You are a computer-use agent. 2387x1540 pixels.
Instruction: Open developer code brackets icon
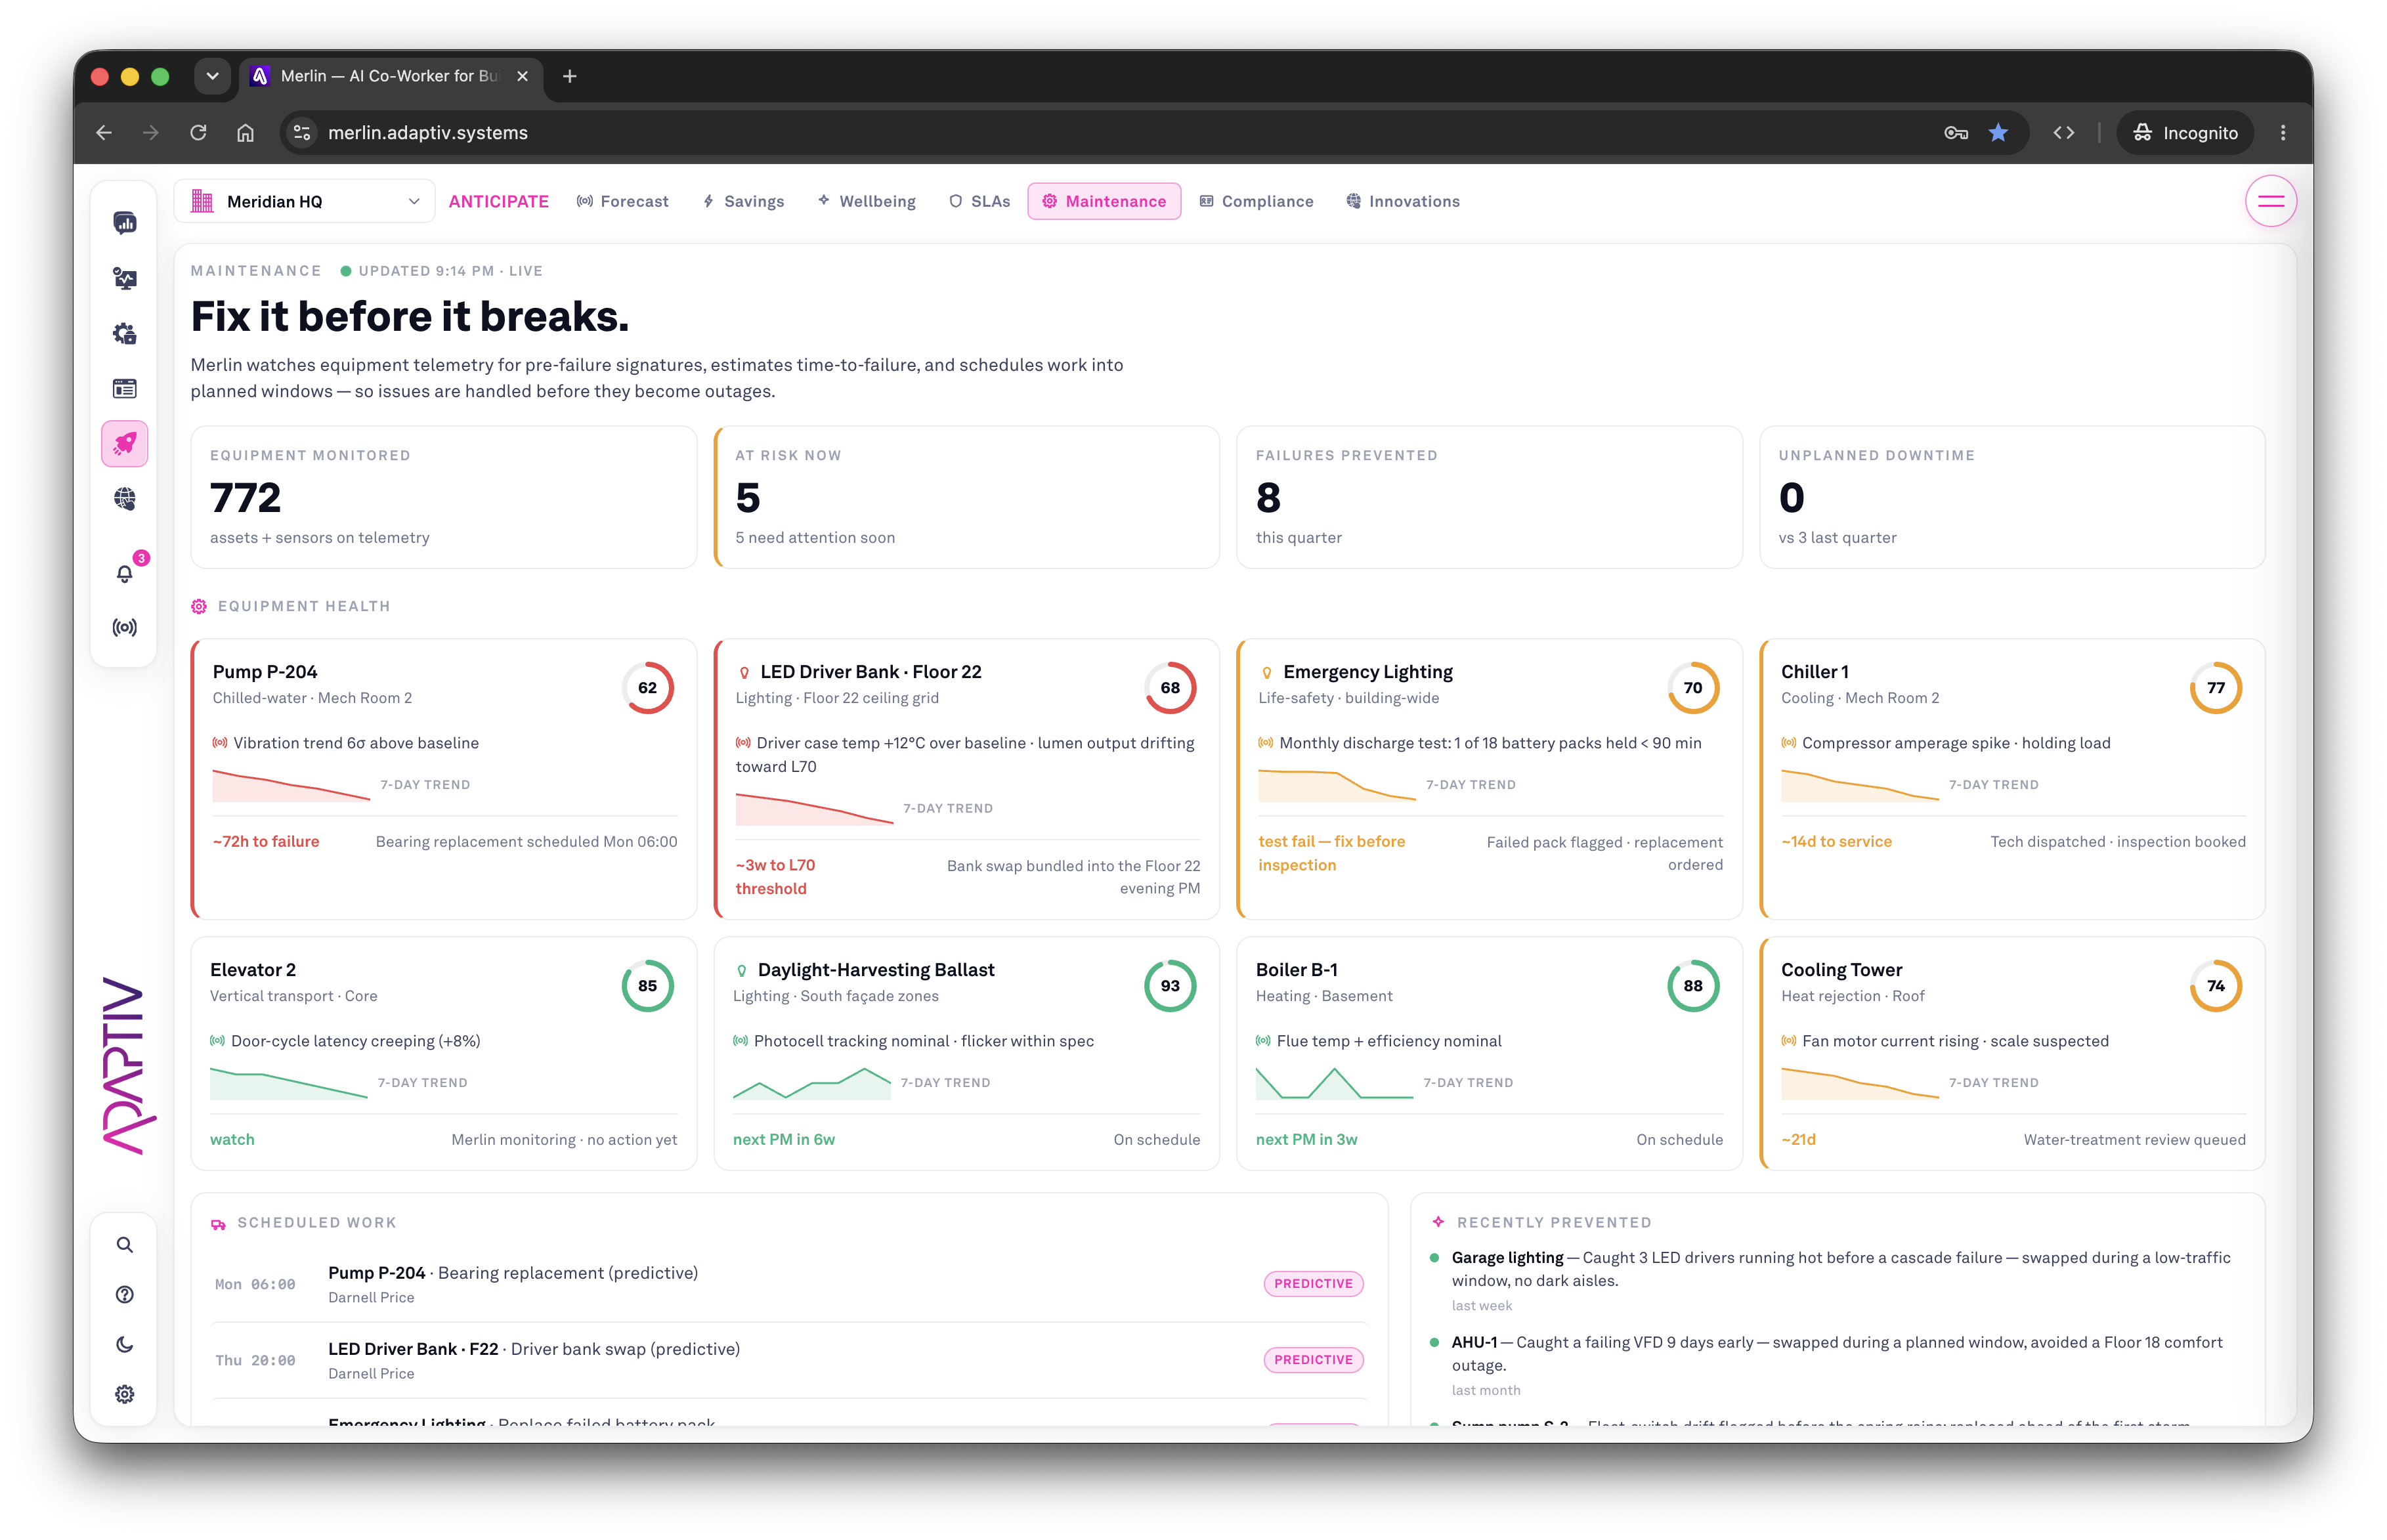[2063, 132]
